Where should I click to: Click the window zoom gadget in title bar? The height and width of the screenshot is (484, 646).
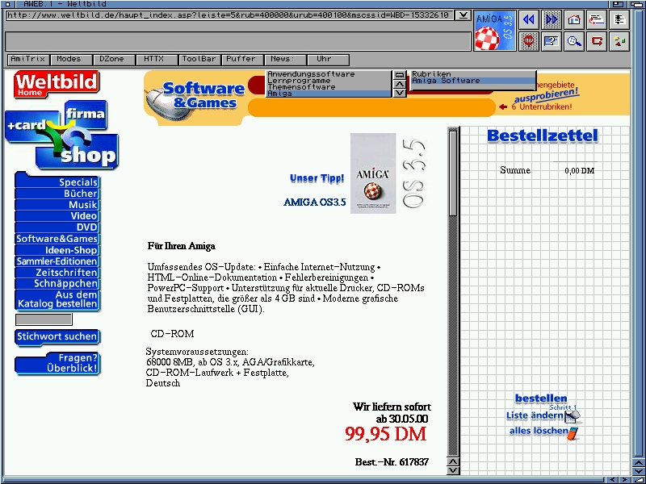[x=618, y=4]
